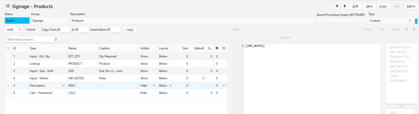Select [VATITEMID] in variable list
The width and height of the screenshot is (419, 114).
[x=398, y=81]
